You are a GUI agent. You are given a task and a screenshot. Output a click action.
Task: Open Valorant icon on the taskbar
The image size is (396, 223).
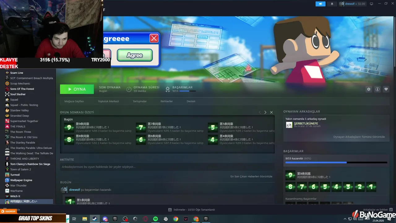point(186,219)
